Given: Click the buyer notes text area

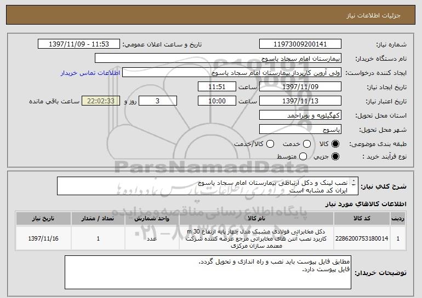Looking at the screenshot, I should (208, 272).
